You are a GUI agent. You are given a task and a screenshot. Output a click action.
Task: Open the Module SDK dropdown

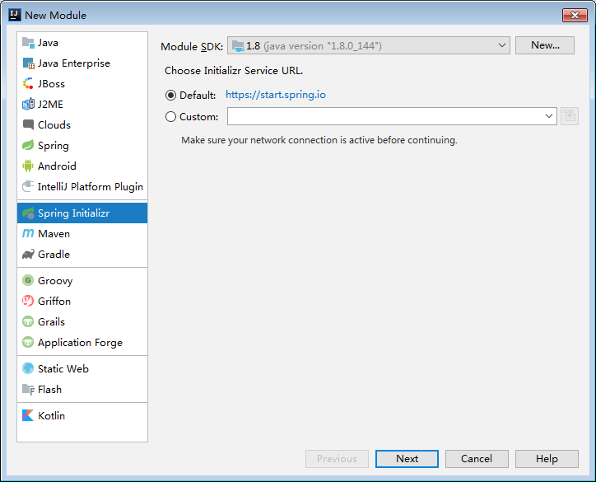point(368,45)
